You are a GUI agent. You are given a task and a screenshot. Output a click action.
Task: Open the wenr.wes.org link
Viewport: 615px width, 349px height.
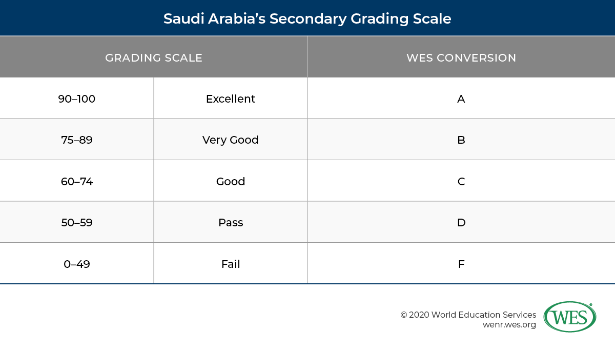509,325
